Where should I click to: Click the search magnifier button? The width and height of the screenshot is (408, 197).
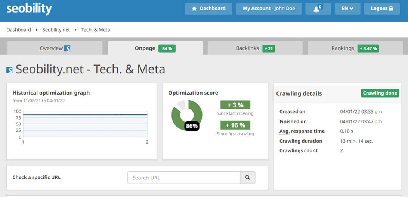click(x=248, y=178)
